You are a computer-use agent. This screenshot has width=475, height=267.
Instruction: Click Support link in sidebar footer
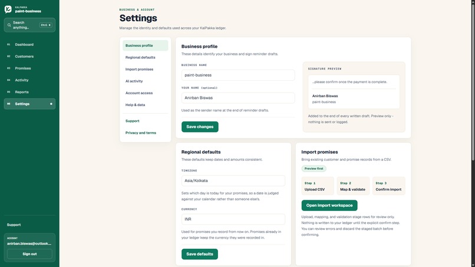(14, 225)
